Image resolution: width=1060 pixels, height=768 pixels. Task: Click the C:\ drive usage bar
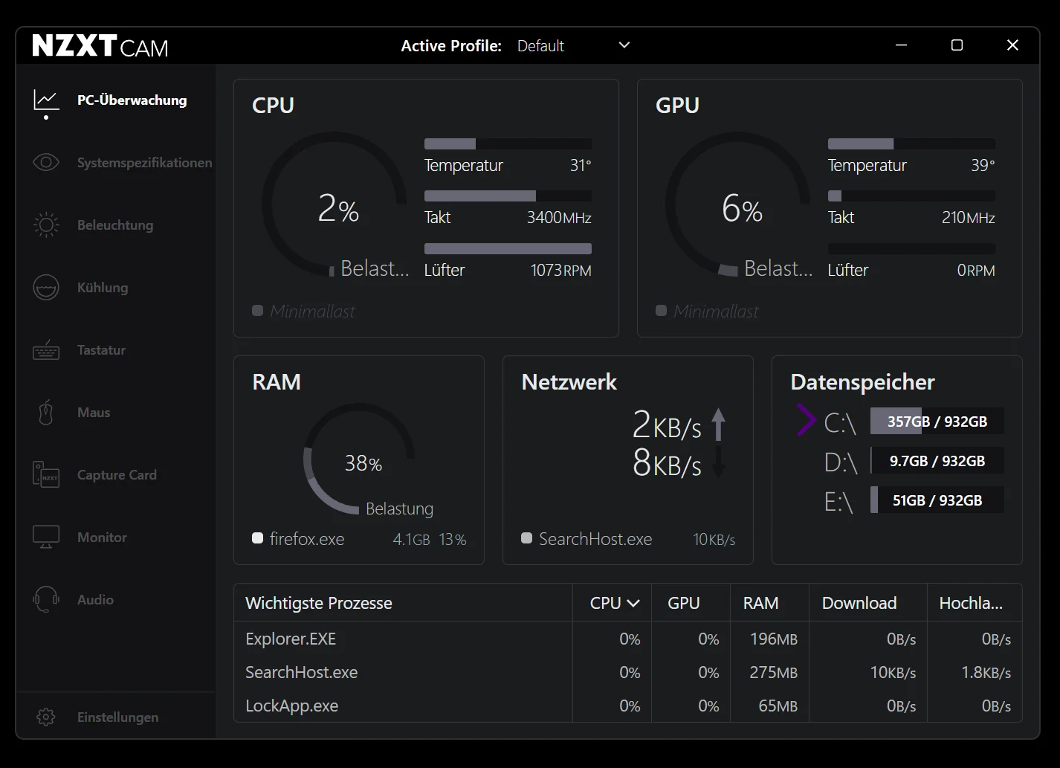click(937, 422)
